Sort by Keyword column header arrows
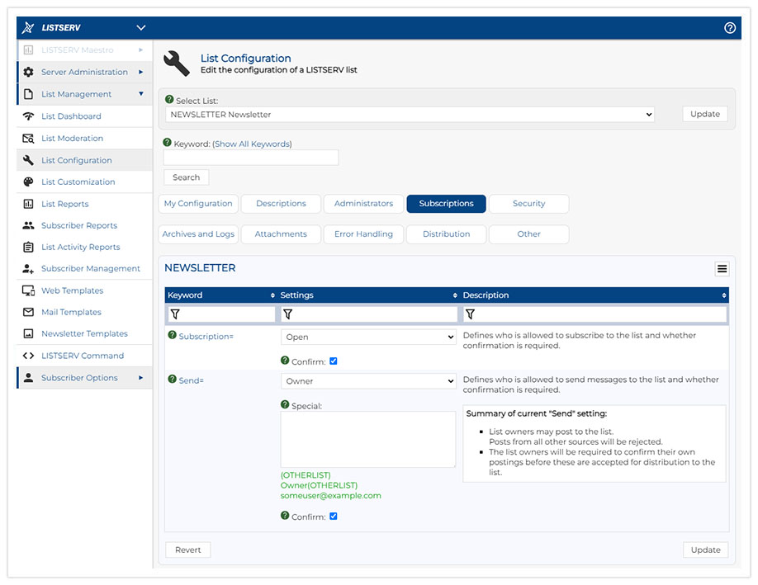Viewport: 758px width, 585px height. (x=272, y=295)
